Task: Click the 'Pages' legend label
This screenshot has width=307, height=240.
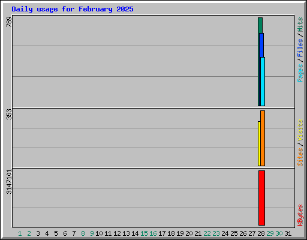Action: [x=300, y=73]
